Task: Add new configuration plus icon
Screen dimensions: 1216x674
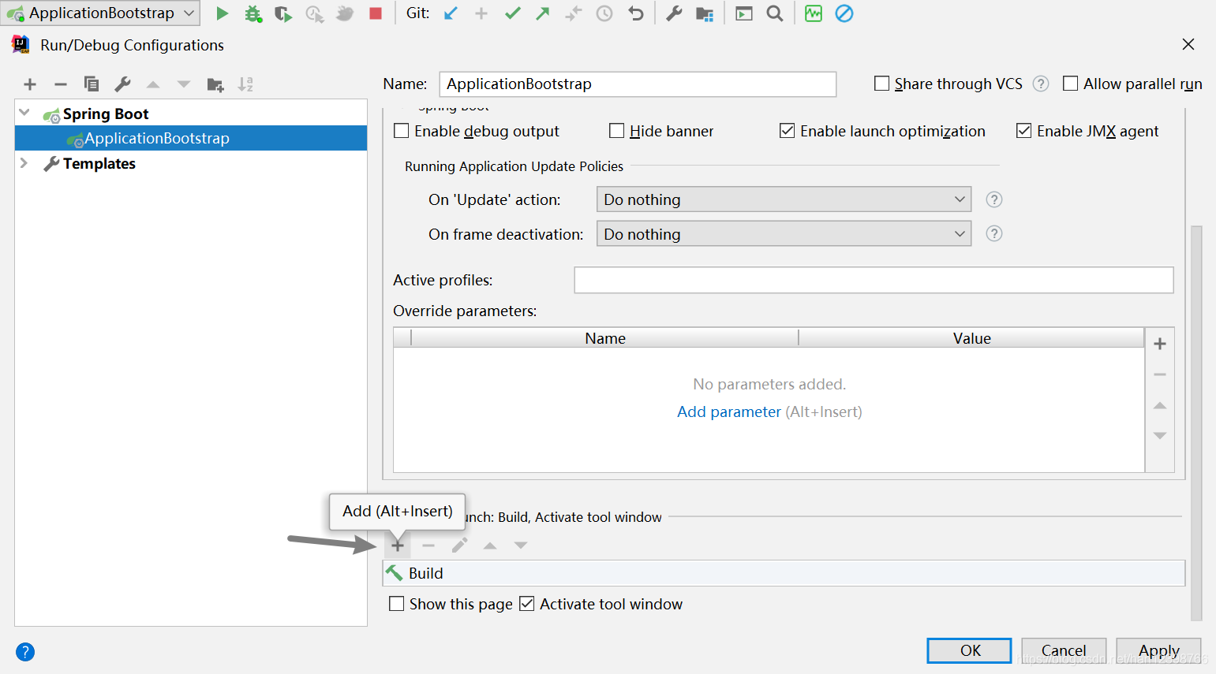Action: pos(30,84)
